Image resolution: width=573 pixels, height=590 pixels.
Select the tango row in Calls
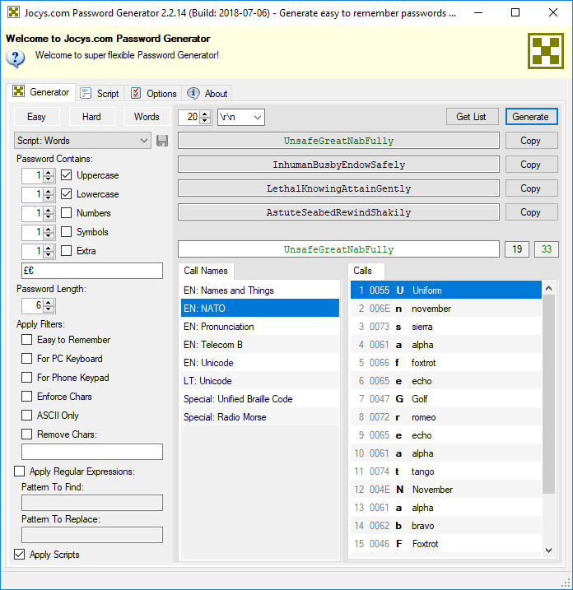[446, 472]
